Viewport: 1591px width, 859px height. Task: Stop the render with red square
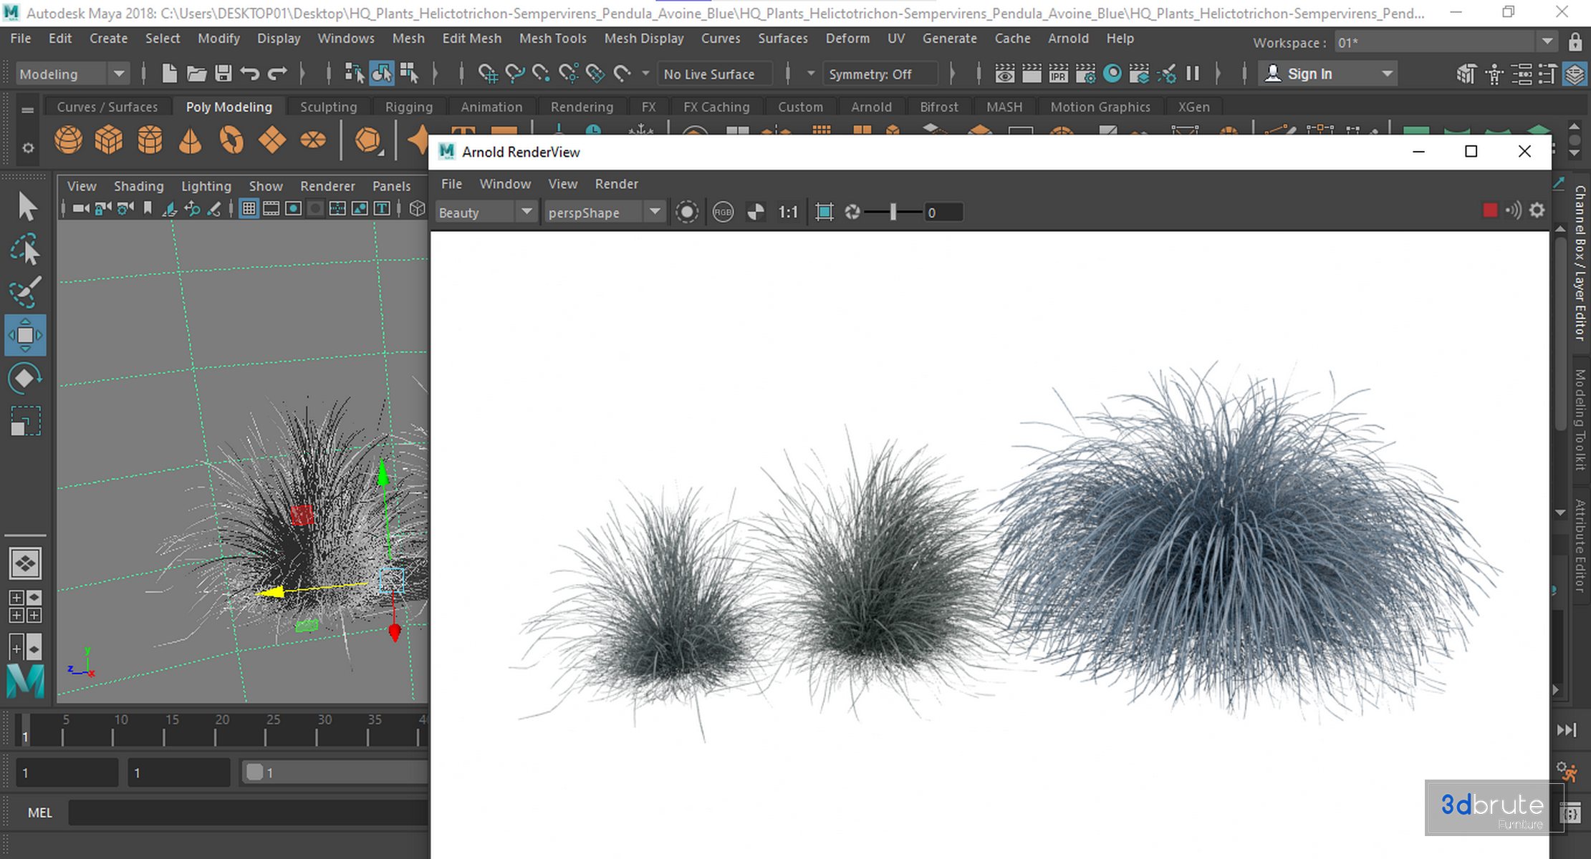coord(1490,210)
